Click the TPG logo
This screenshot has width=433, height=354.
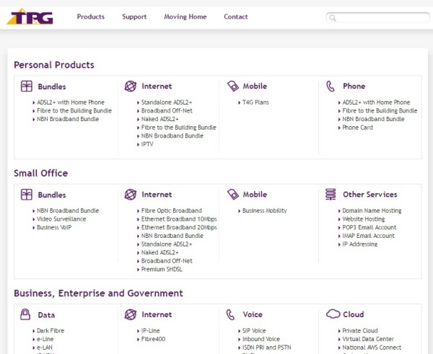(30, 17)
